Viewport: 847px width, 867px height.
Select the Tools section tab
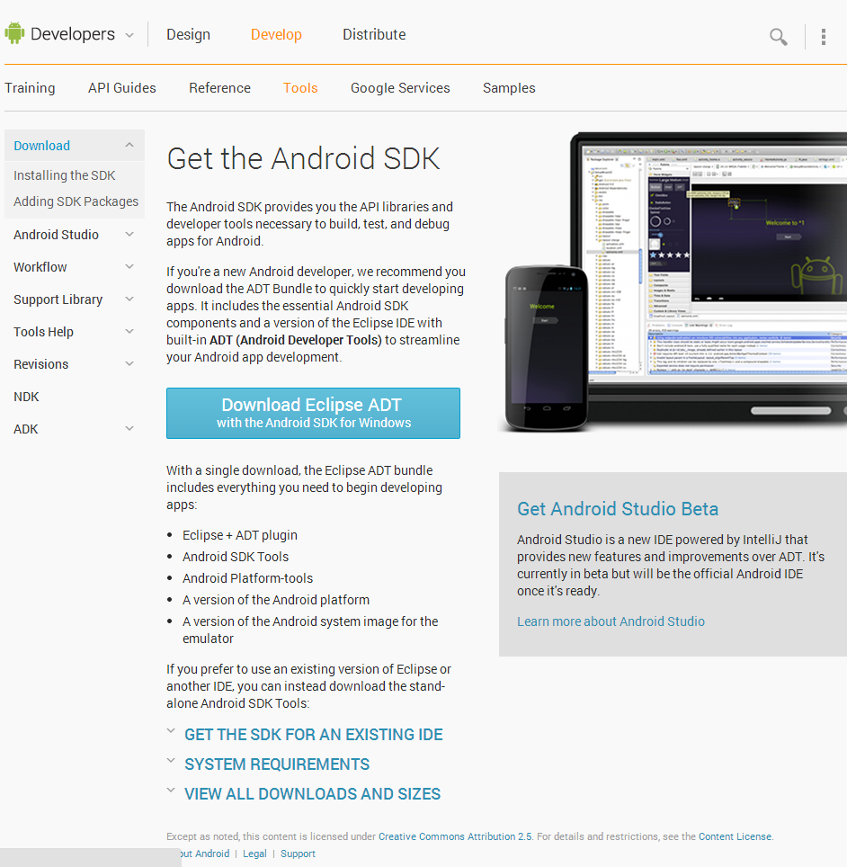coord(300,88)
